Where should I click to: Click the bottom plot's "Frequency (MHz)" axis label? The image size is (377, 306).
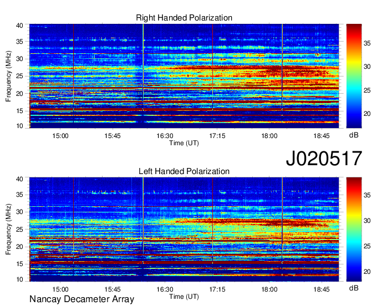pos(8,229)
